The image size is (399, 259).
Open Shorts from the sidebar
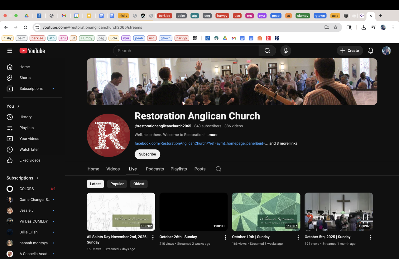(x=25, y=78)
